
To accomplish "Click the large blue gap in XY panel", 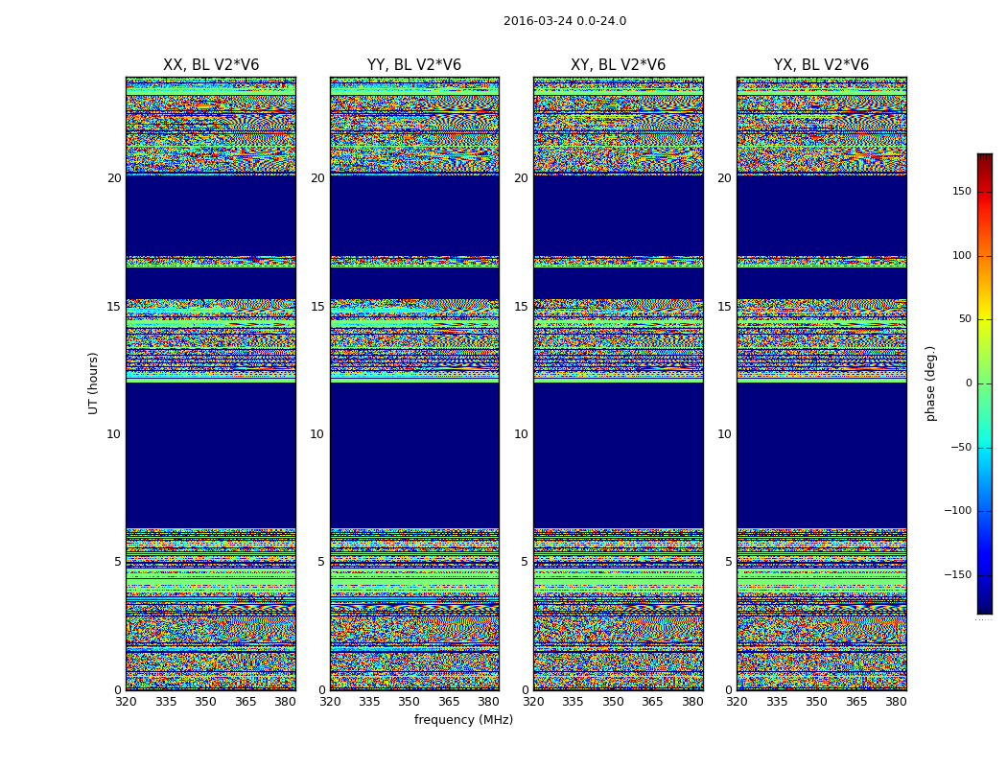I will (618, 454).
